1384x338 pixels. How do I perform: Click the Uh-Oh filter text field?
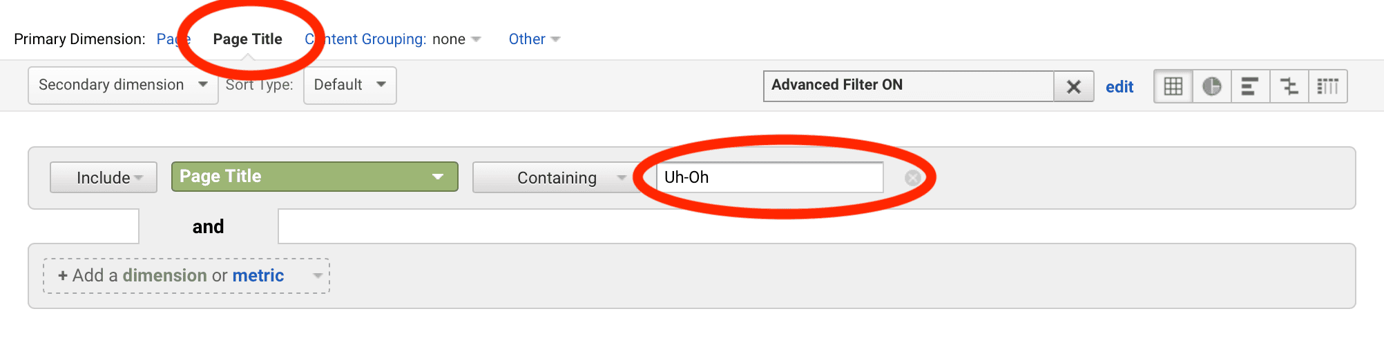[x=769, y=177]
